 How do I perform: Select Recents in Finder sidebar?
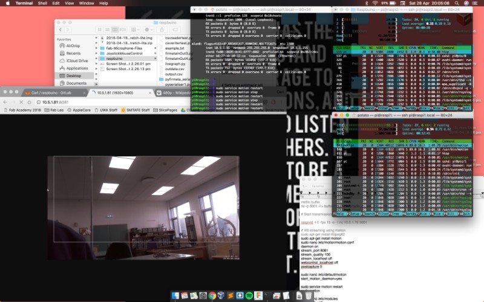coord(73,53)
